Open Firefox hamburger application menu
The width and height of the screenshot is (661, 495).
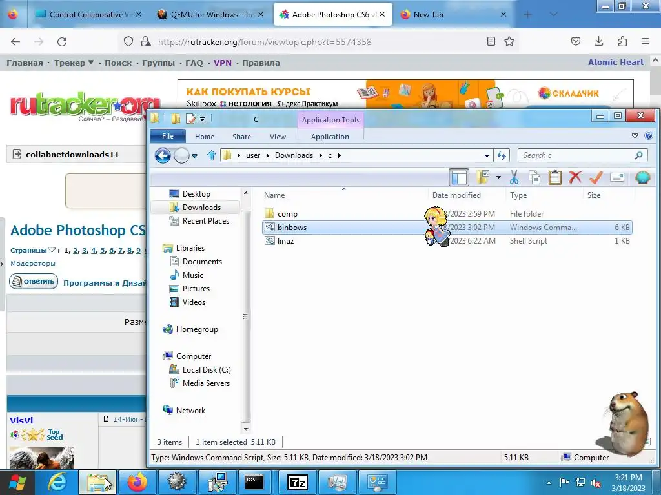click(646, 41)
